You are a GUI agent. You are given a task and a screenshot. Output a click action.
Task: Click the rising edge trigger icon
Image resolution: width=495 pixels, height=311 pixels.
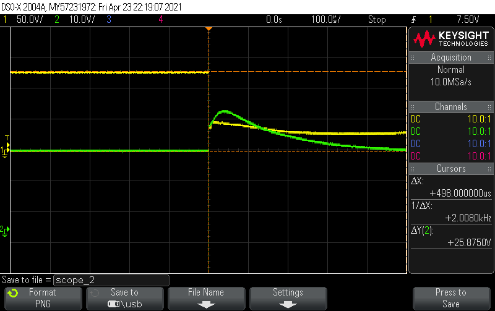[x=413, y=19]
